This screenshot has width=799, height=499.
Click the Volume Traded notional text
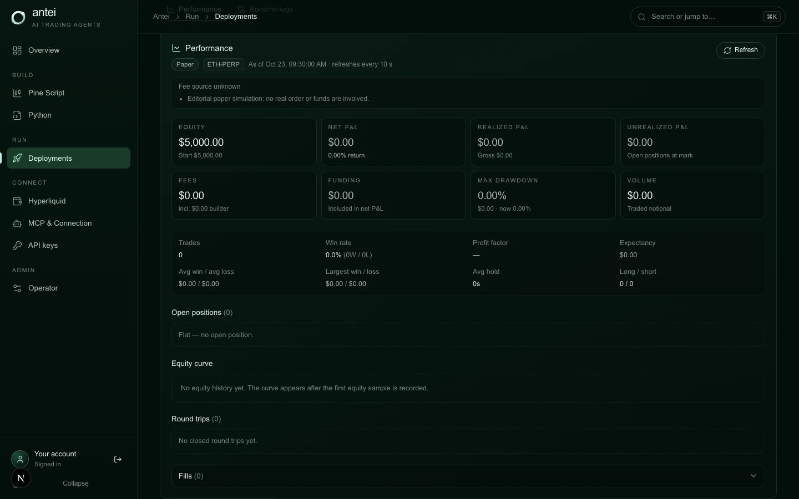(x=649, y=209)
